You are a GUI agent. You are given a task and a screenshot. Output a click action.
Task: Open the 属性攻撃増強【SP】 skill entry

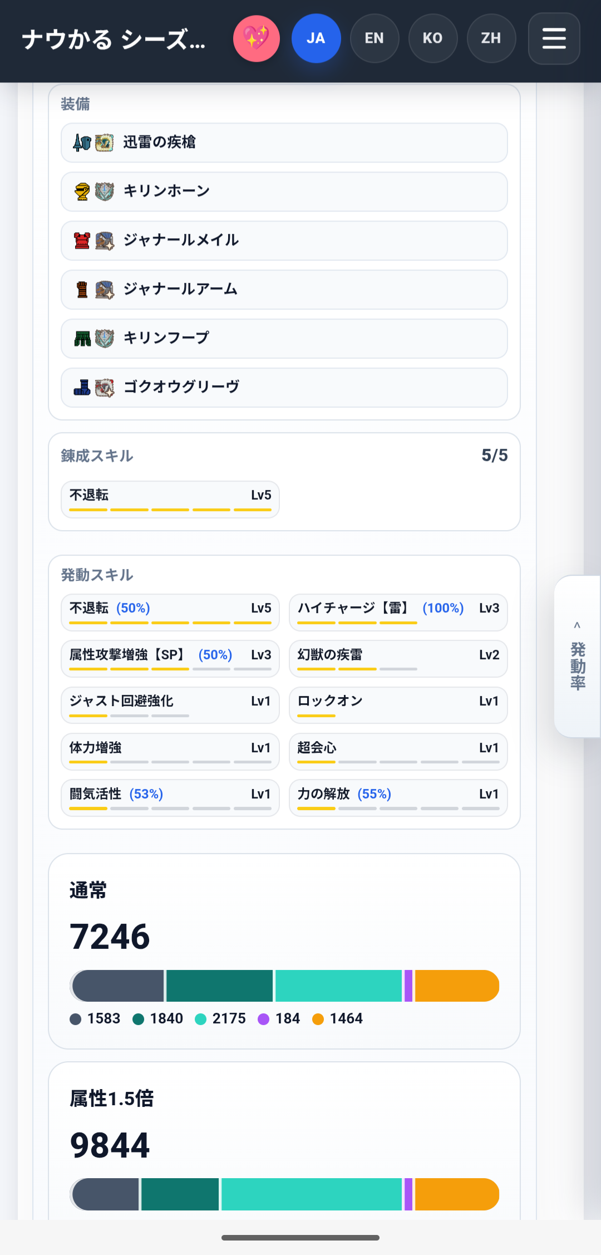click(x=170, y=659)
